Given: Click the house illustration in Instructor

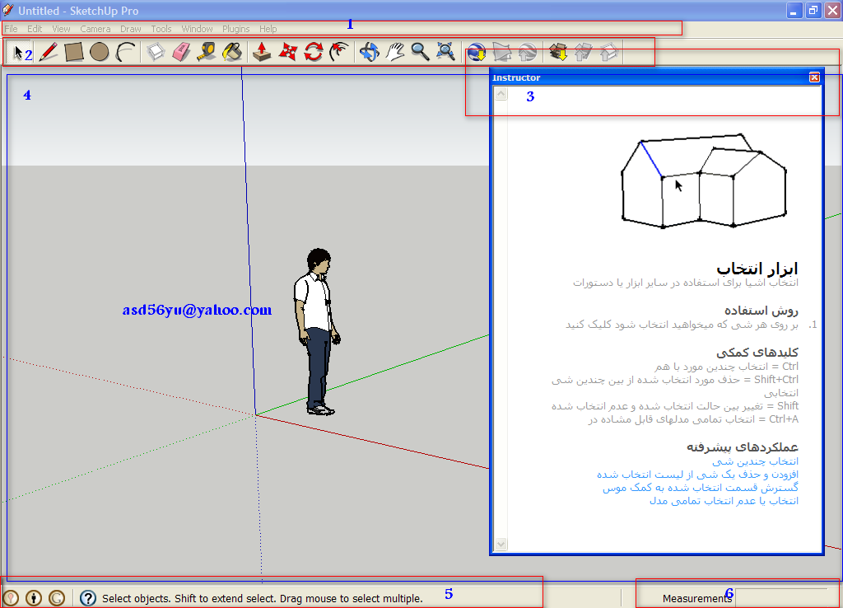Looking at the screenshot, I should tap(704, 180).
